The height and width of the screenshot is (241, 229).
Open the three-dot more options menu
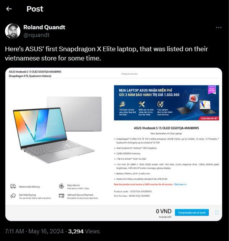coord(219,27)
